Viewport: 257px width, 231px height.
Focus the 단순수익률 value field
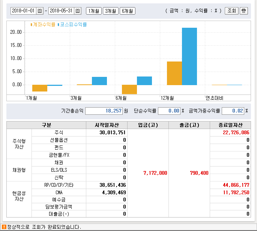169,111
